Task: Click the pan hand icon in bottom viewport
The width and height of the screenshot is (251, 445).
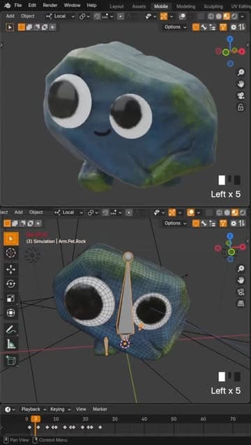Action: tap(241, 280)
